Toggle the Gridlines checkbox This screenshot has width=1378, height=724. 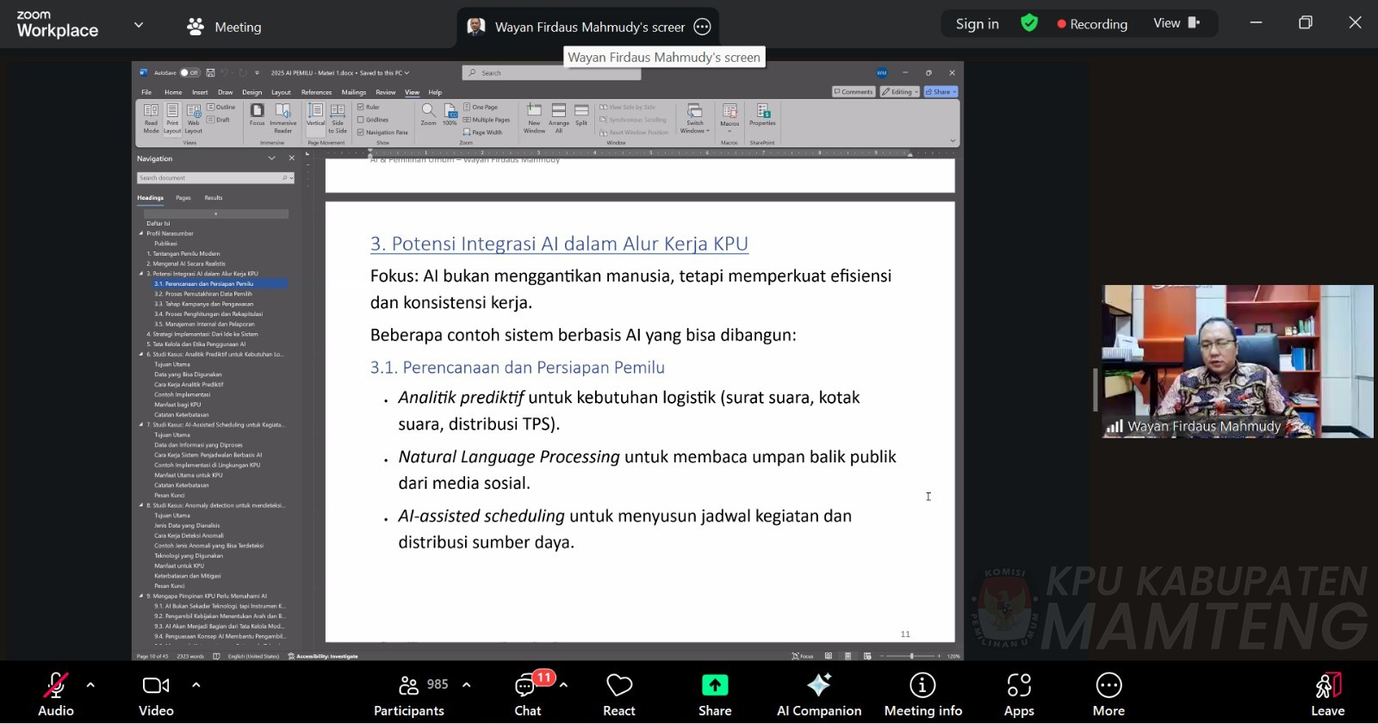(361, 120)
